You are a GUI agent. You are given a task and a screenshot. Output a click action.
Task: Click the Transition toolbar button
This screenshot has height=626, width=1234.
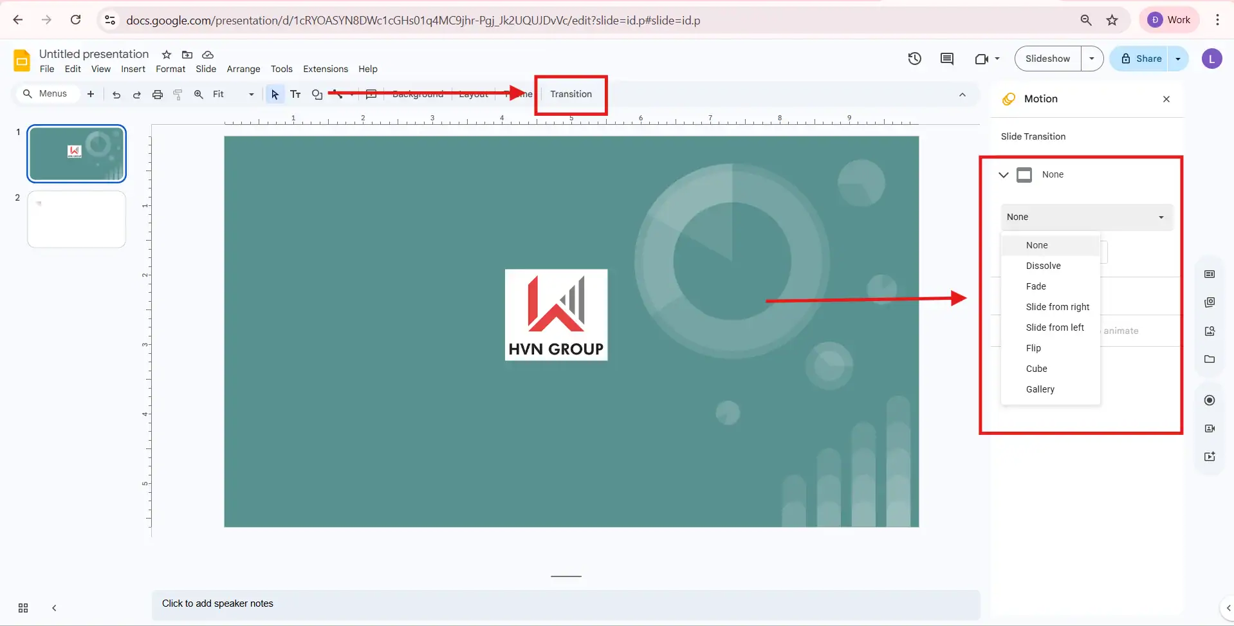pos(571,94)
